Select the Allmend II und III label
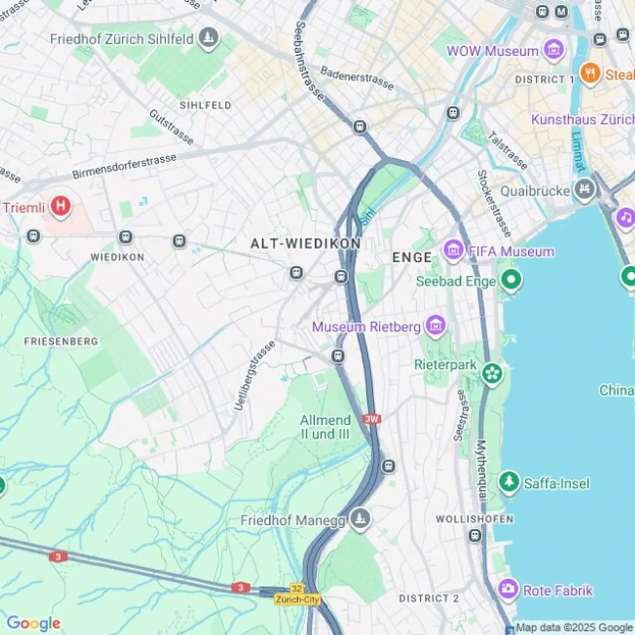Viewport: 635px width, 635px height. coord(325,427)
